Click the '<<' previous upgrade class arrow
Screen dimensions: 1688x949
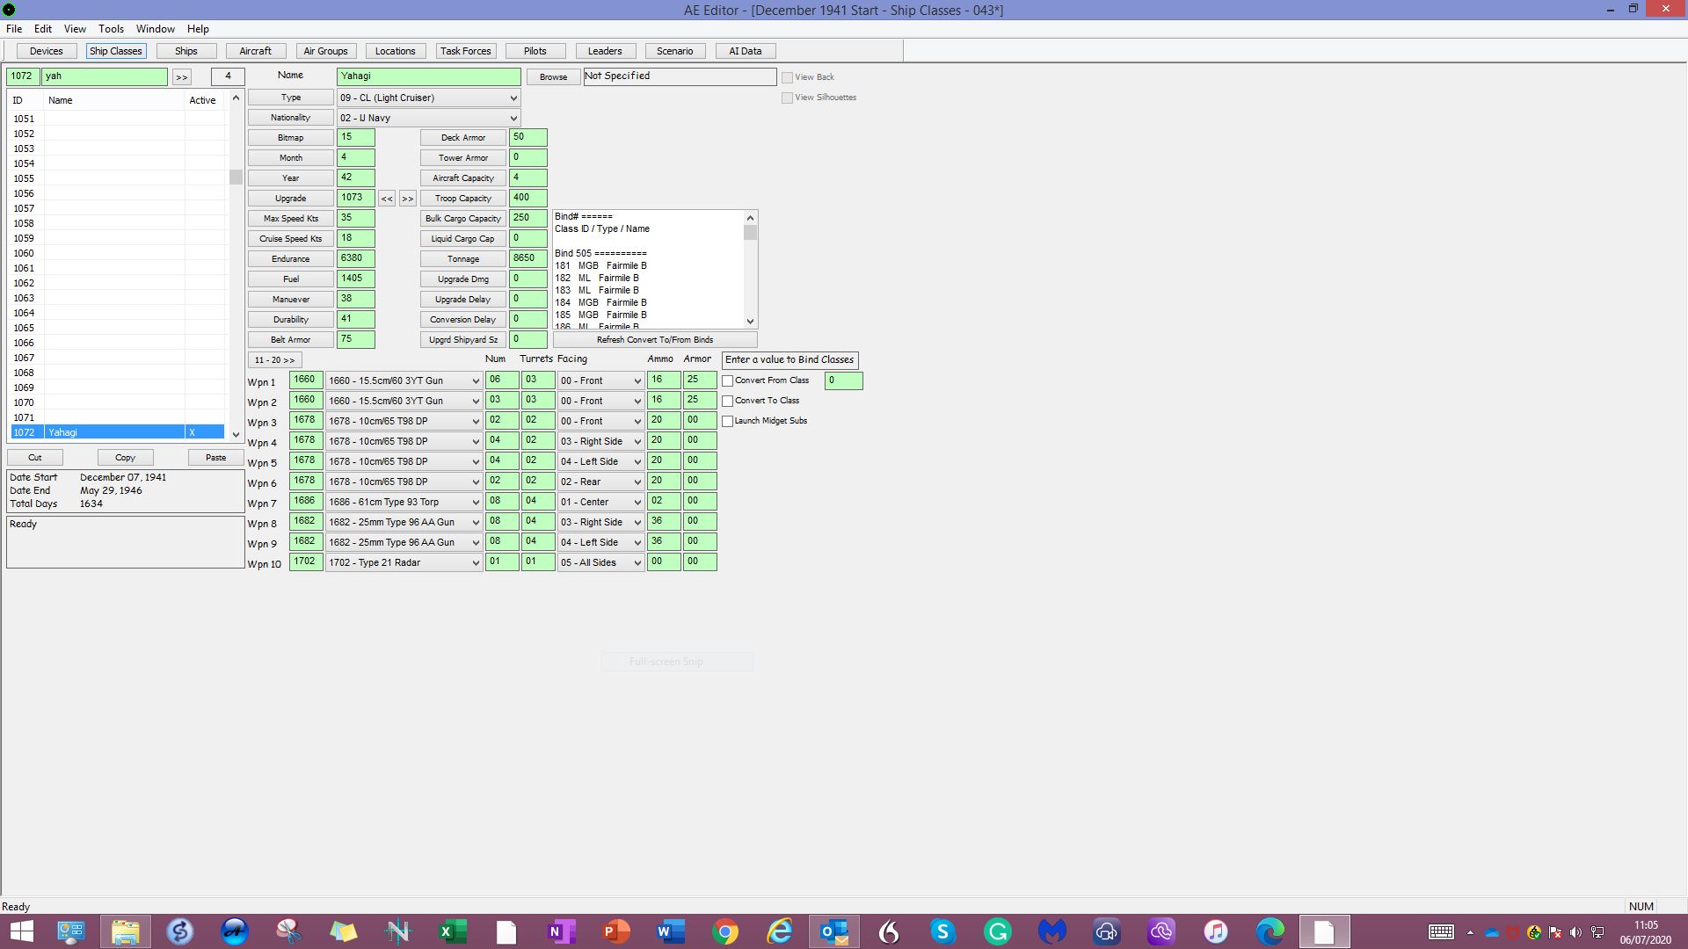tap(387, 199)
